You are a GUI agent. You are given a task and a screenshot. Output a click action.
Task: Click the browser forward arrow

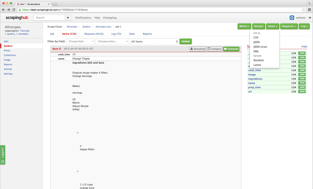[9, 10]
